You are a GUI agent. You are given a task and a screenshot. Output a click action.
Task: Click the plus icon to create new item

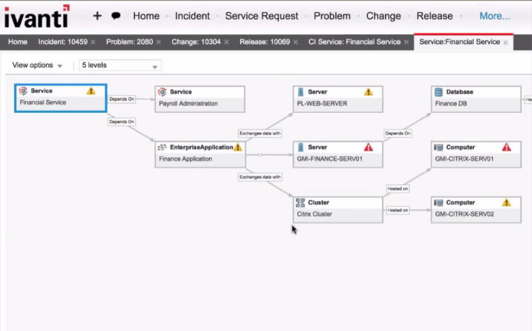pos(97,16)
